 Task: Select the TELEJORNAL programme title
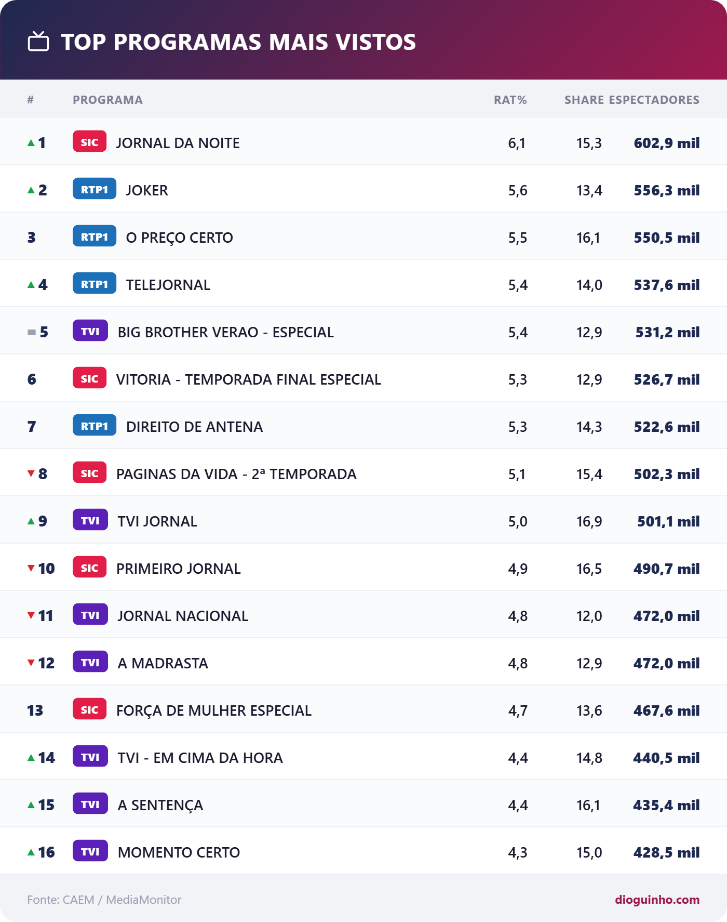pyautogui.click(x=168, y=285)
